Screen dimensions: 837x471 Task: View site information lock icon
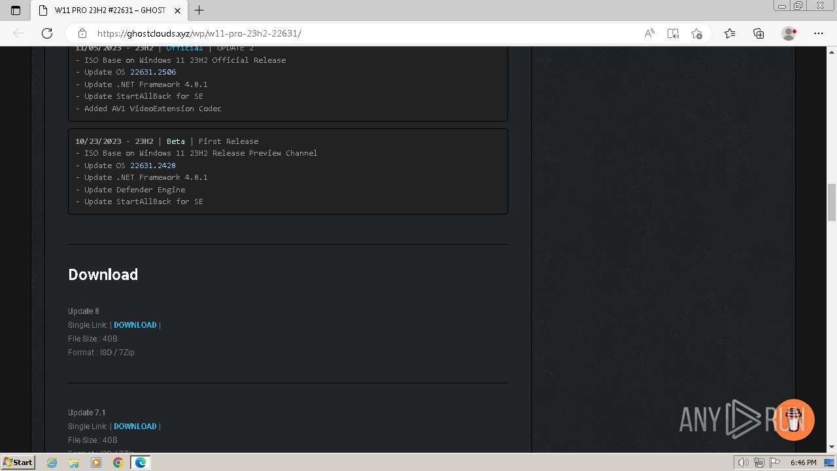pos(82,33)
